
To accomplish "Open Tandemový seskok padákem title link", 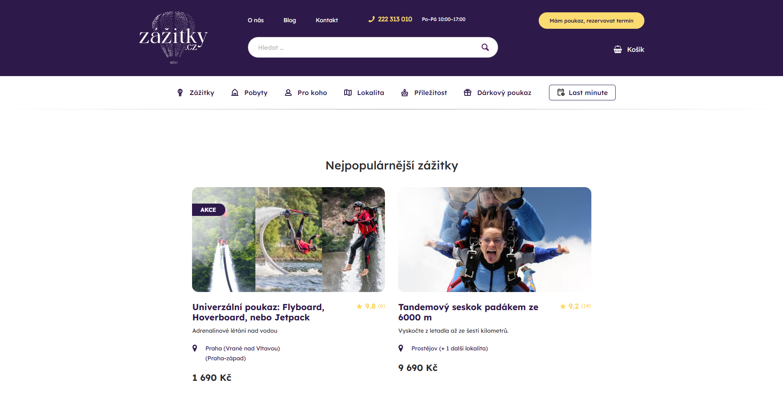I will pyautogui.click(x=468, y=312).
